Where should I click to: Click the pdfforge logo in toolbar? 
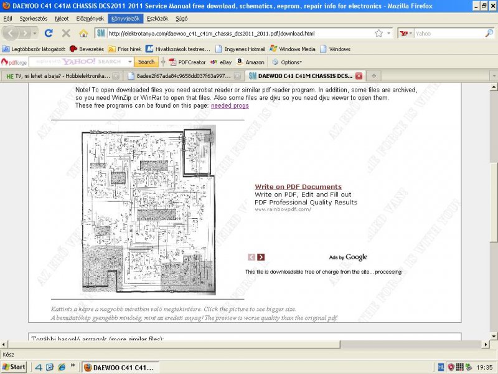coord(14,62)
